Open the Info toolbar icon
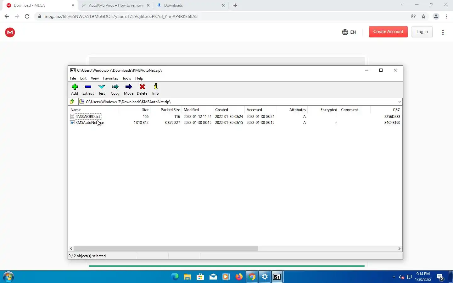The width and height of the screenshot is (453, 283). pos(155,89)
